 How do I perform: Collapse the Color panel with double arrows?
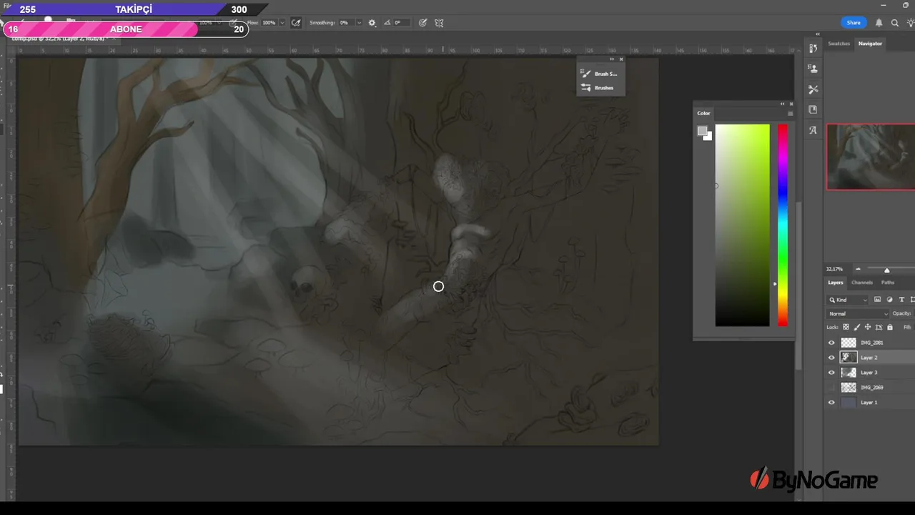coord(782,104)
